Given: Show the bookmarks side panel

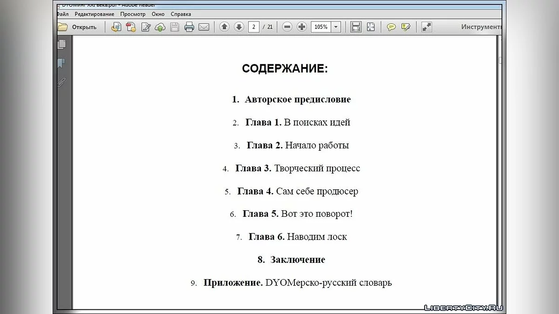Looking at the screenshot, I should pyautogui.click(x=61, y=63).
